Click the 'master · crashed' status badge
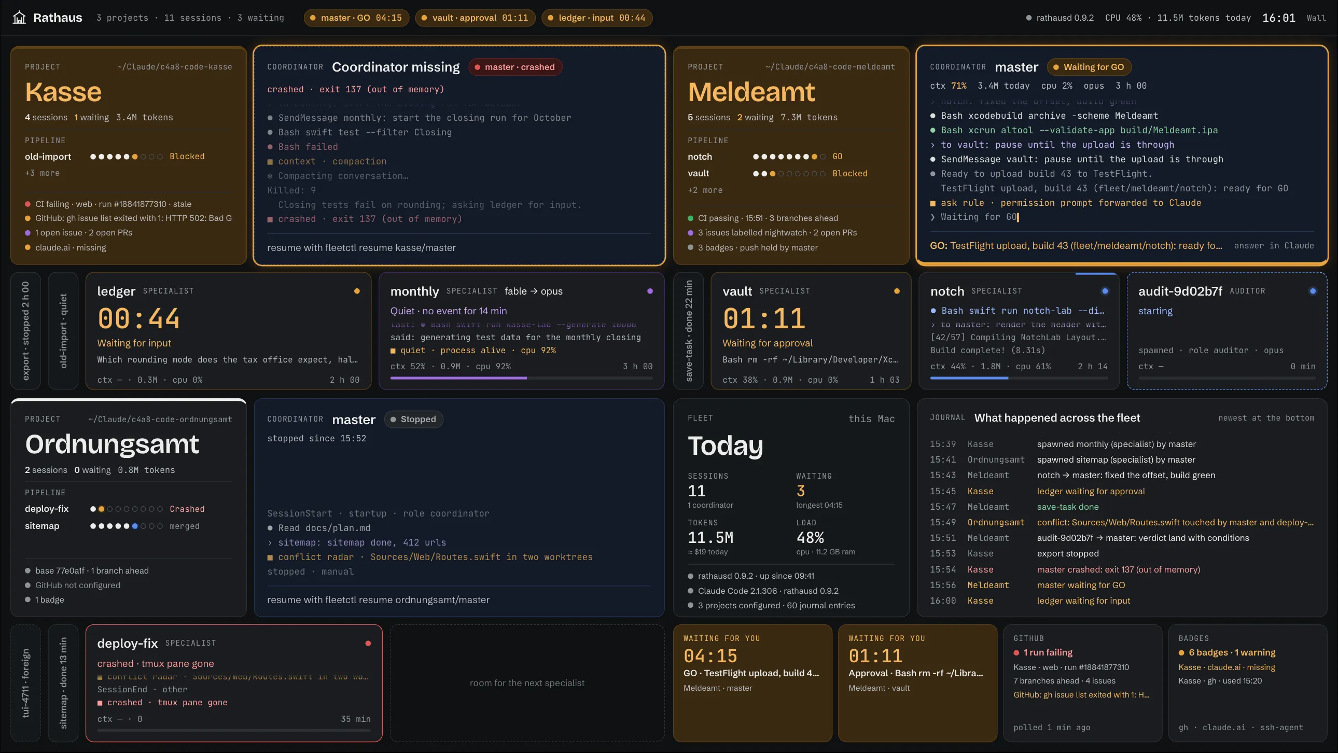The height and width of the screenshot is (753, 1338). point(515,67)
